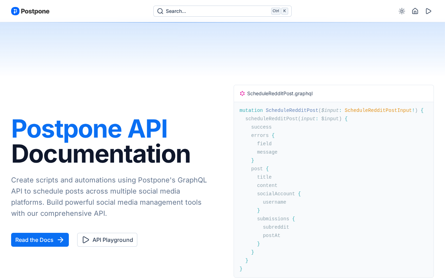445x278 pixels.
Task: Click the 'post' field in code
Action: pos(257,169)
